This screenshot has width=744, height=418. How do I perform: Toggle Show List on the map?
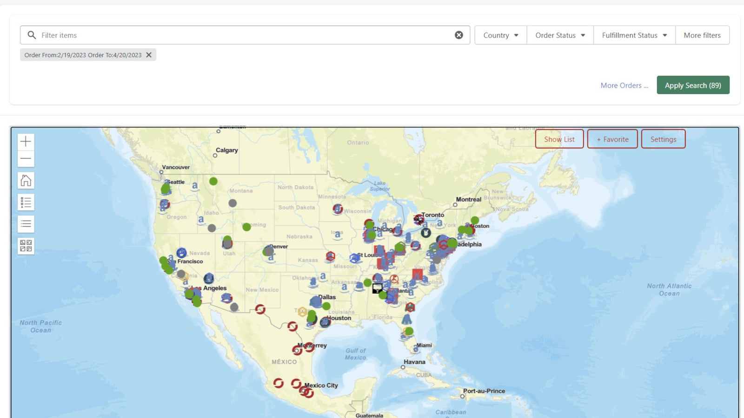click(x=559, y=139)
